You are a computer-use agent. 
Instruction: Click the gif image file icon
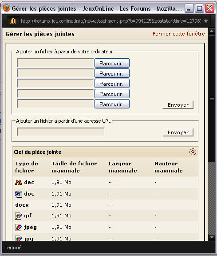[x=19, y=216]
